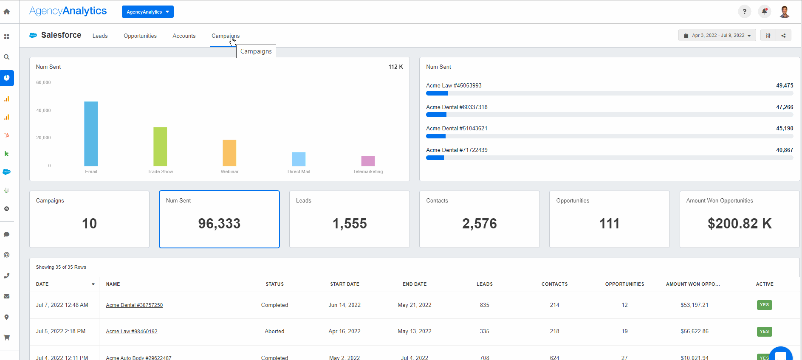Open the notifications bell
Screen dimensions: 802x360
click(764, 12)
